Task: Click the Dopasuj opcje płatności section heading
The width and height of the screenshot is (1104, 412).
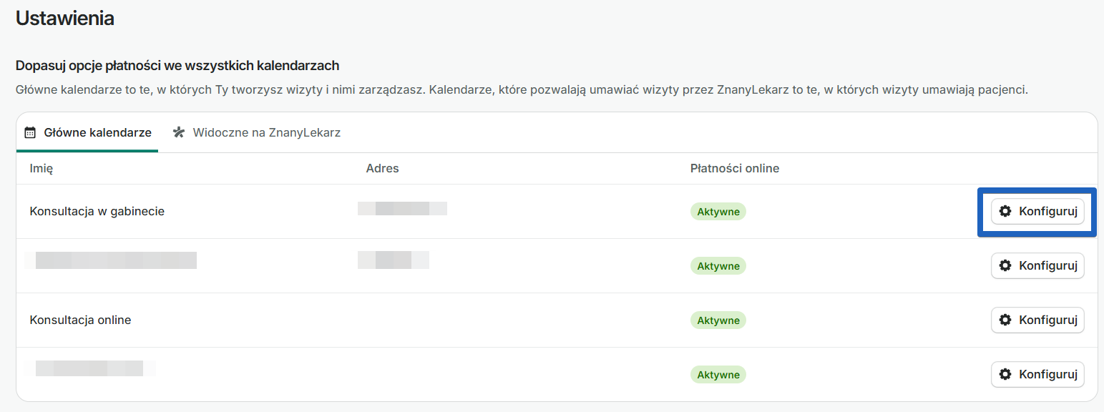Action: pos(177,66)
